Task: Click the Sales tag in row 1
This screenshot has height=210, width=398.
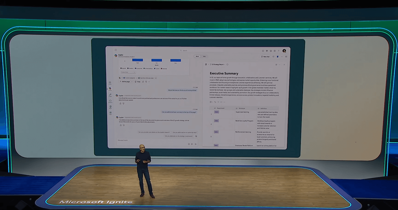Action: (x=216, y=112)
